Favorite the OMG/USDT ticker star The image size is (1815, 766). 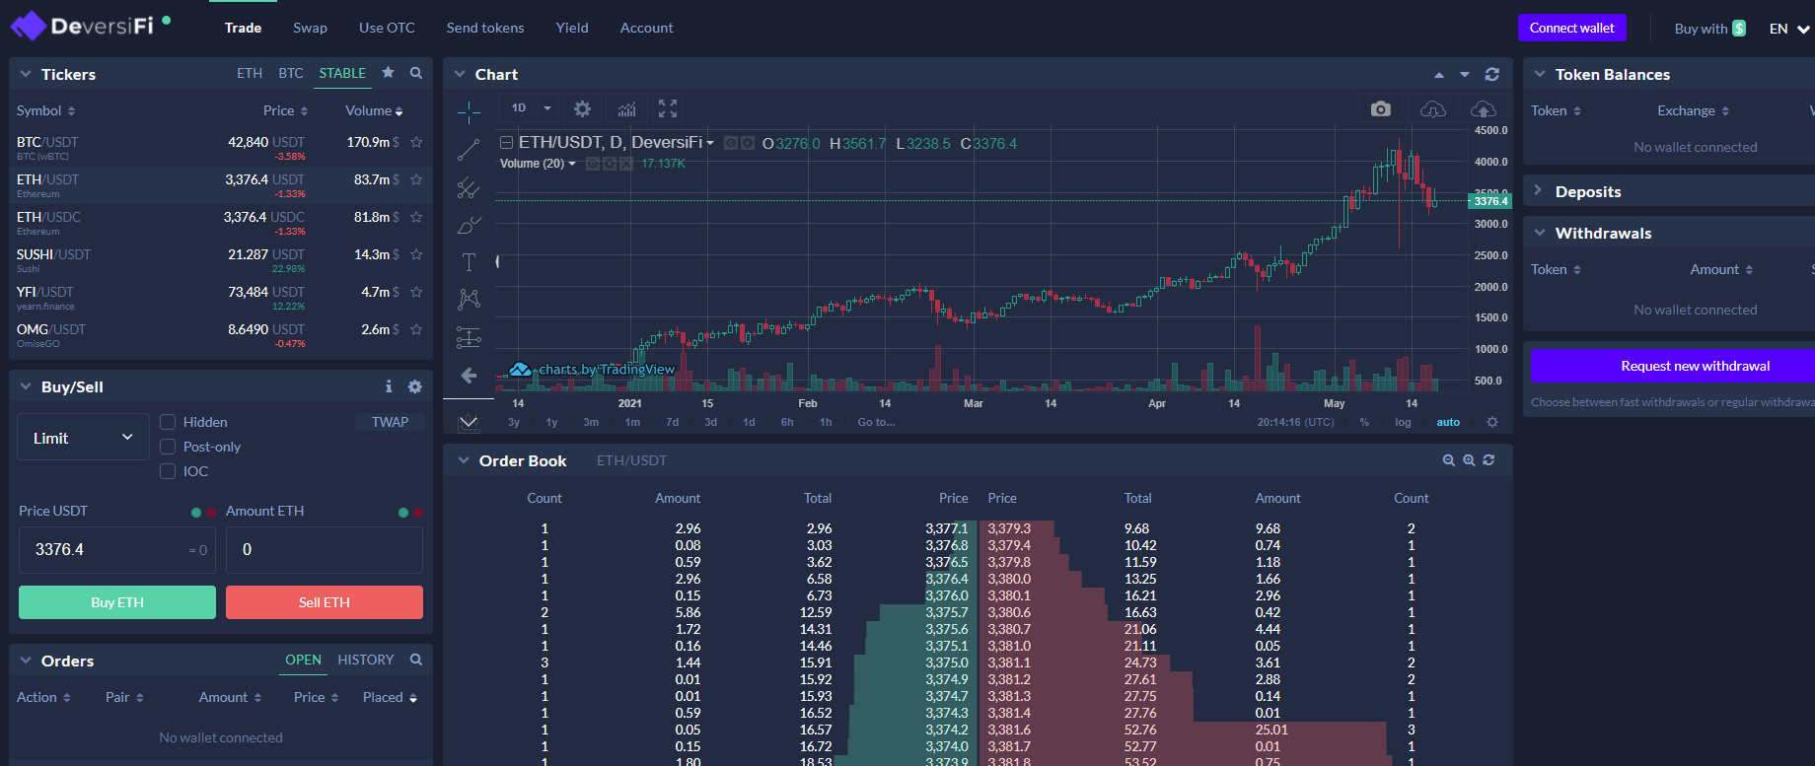[416, 329]
